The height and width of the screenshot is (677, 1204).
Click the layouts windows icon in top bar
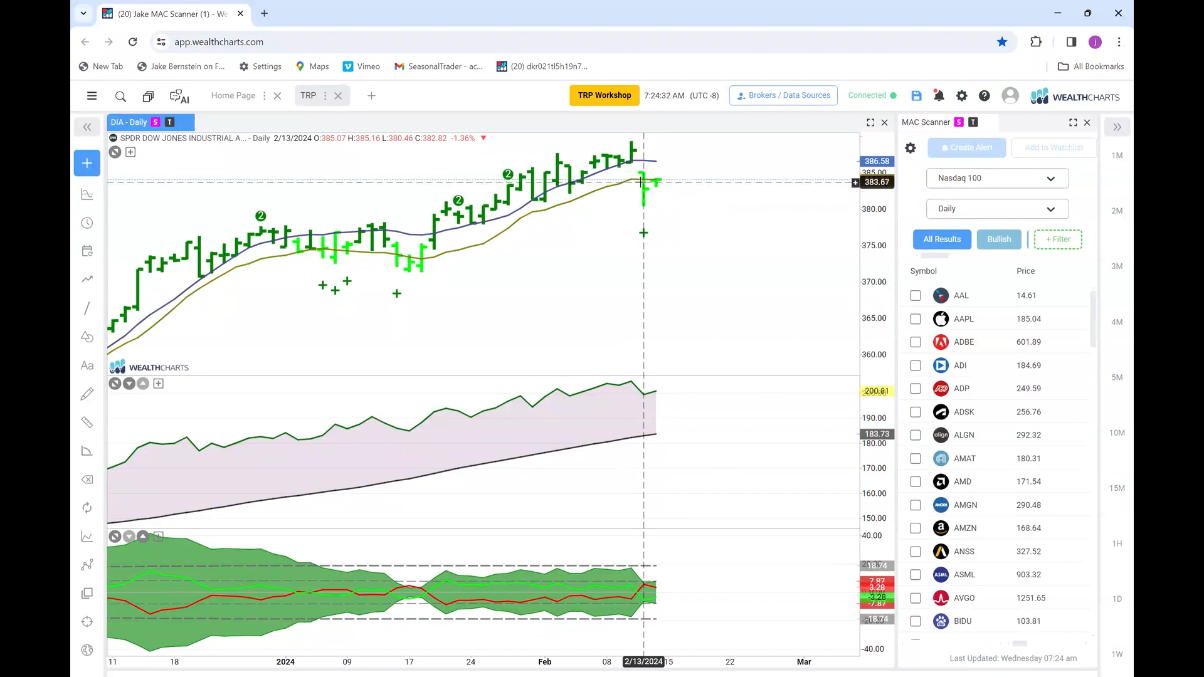[148, 97]
